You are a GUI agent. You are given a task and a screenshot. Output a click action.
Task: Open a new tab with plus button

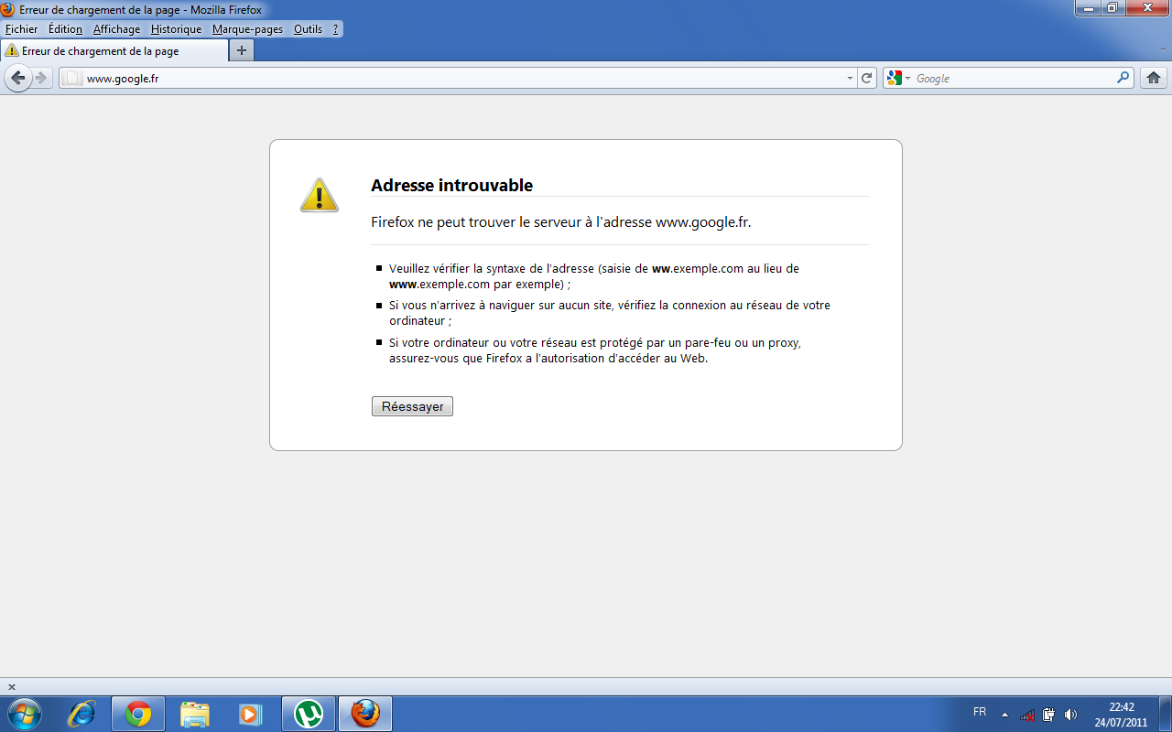[242, 50]
